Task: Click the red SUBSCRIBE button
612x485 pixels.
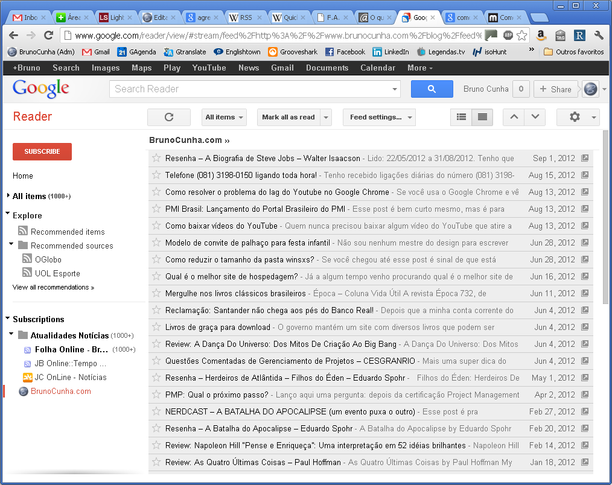Action: pyautogui.click(x=42, y=151)
